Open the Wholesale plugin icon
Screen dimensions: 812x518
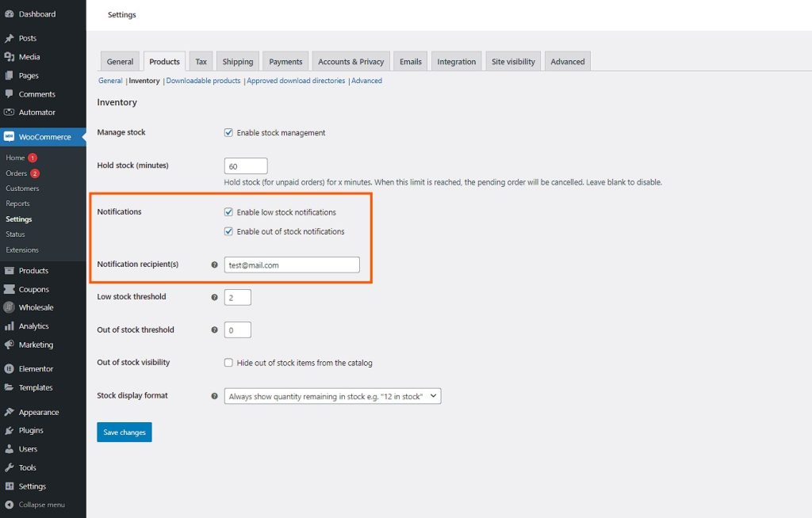click(10, 307)
